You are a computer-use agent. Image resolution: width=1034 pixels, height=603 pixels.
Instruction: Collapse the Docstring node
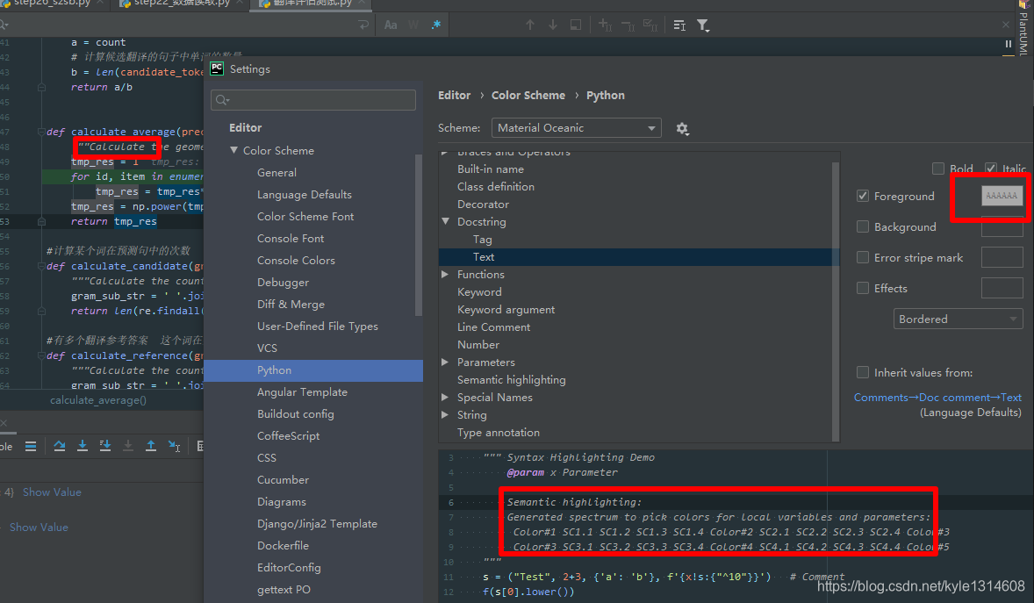[445, 222]
